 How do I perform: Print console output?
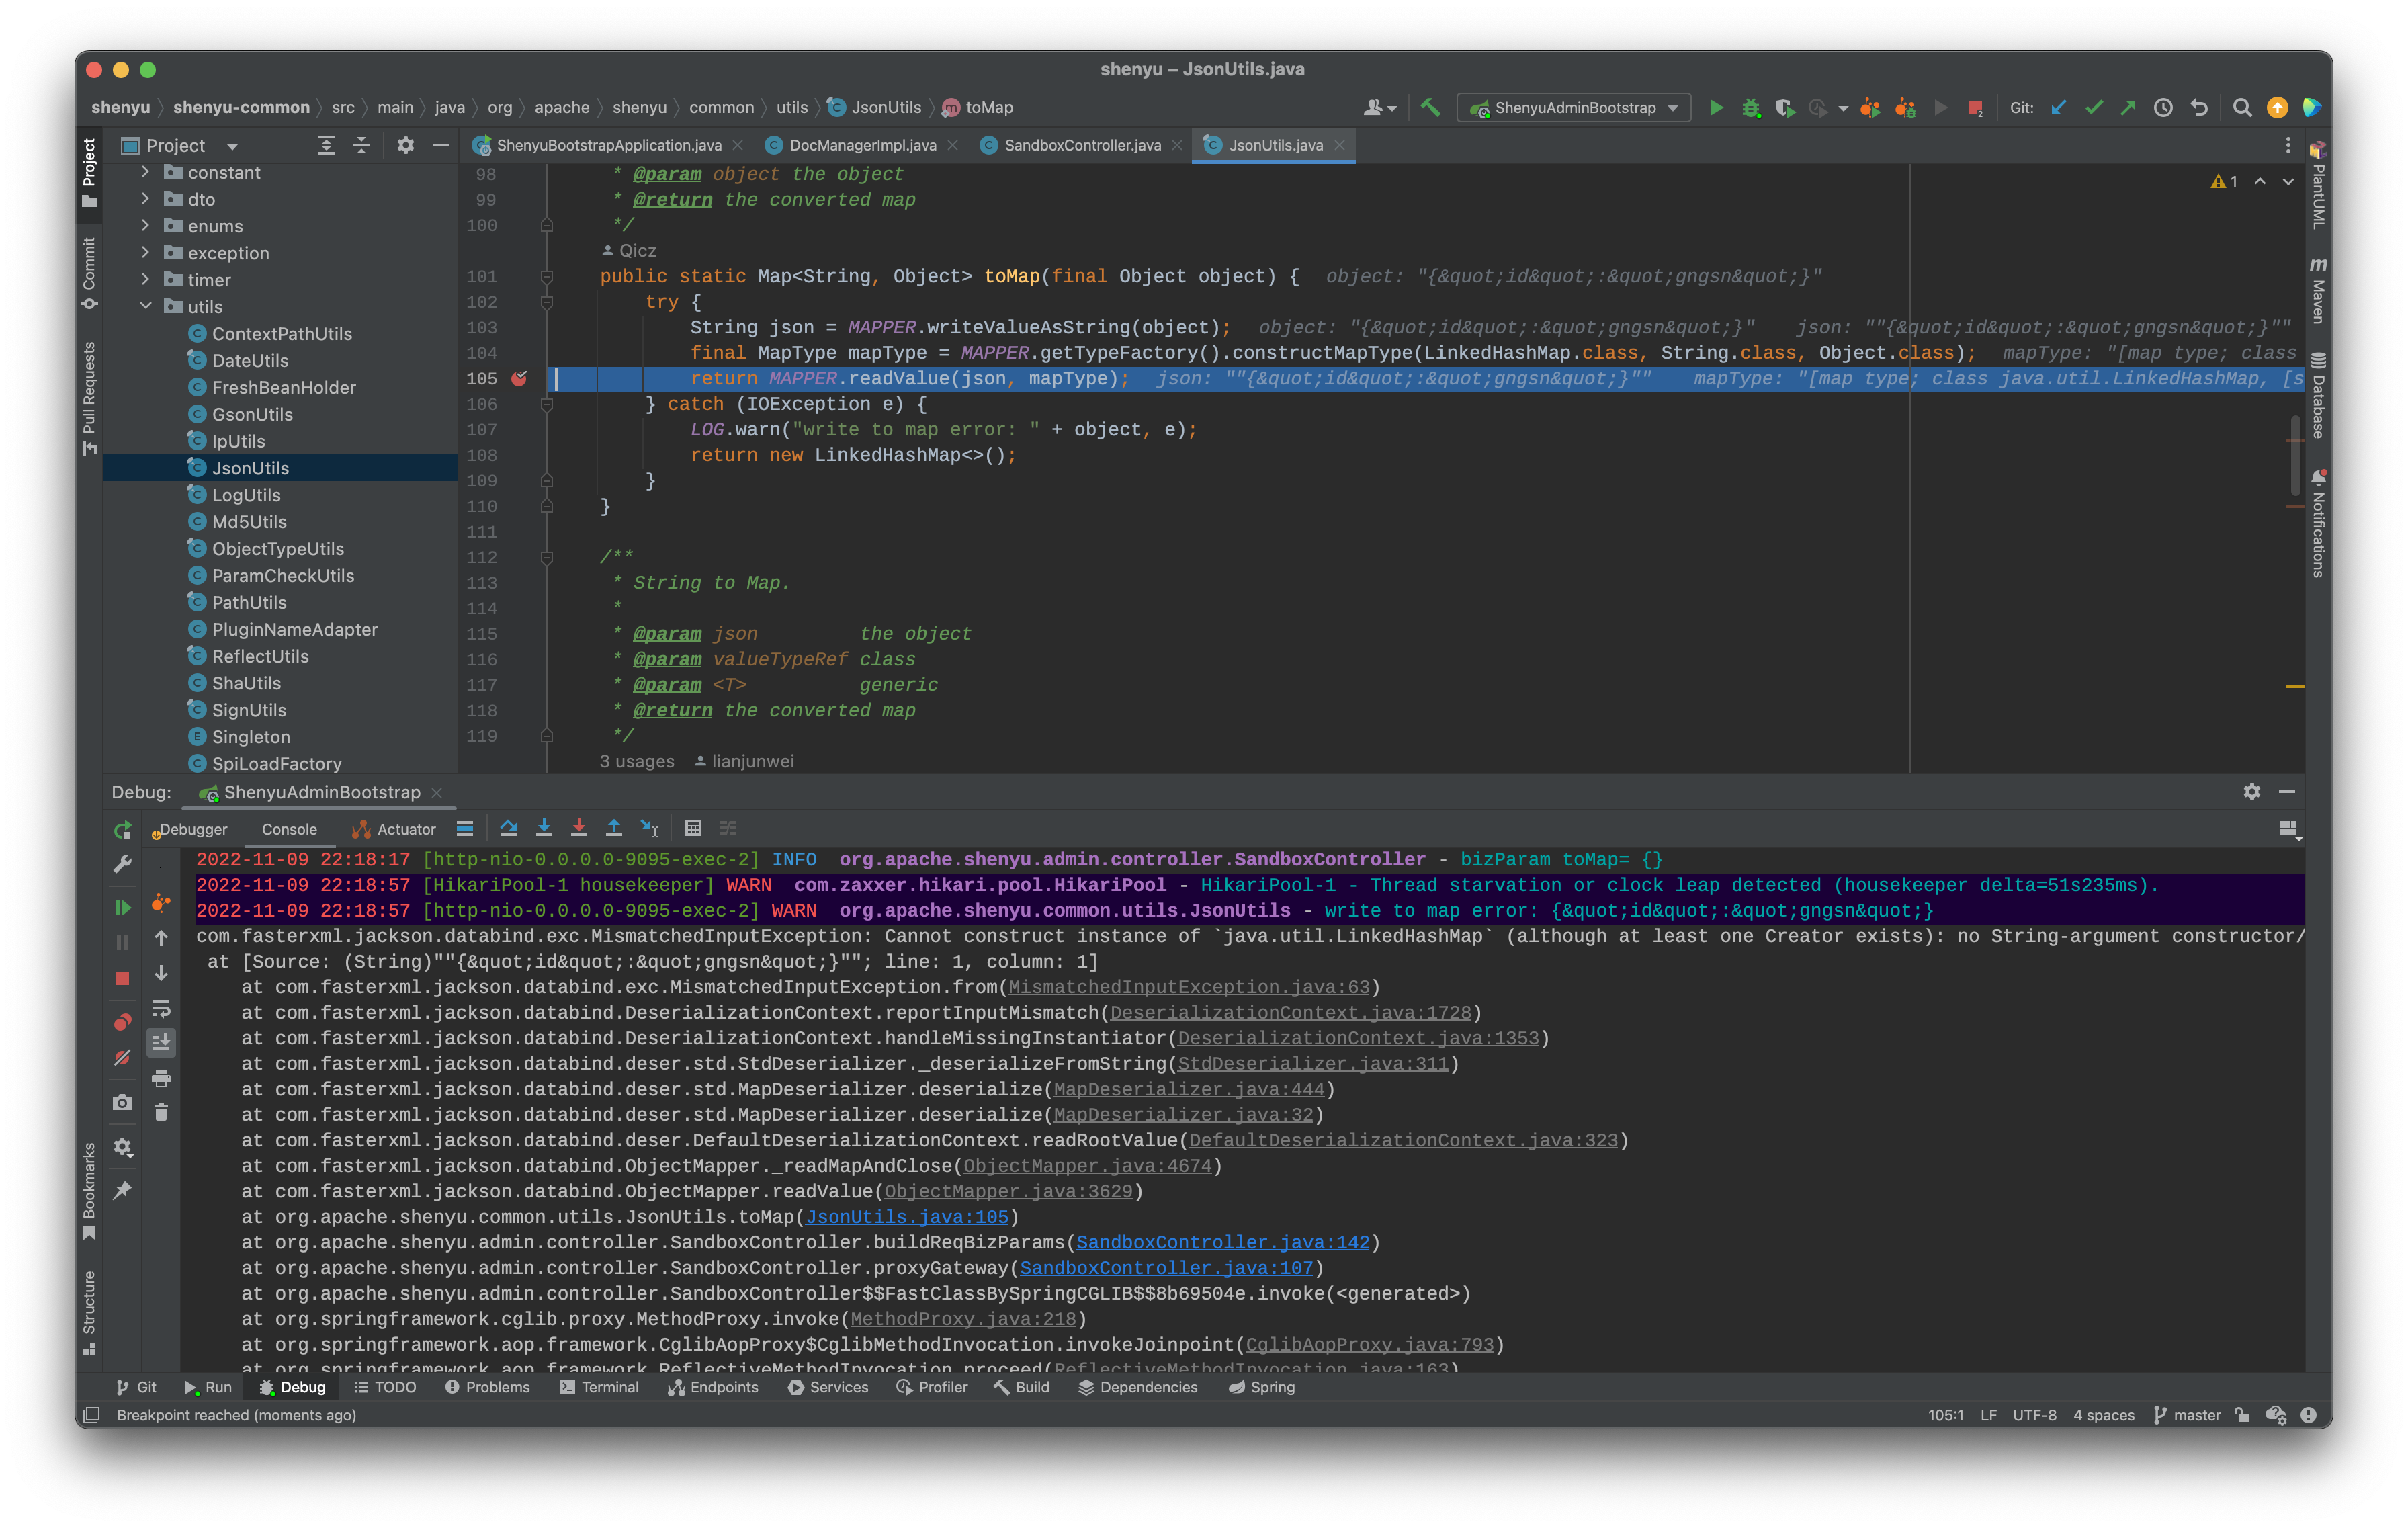click(161, 1078)
